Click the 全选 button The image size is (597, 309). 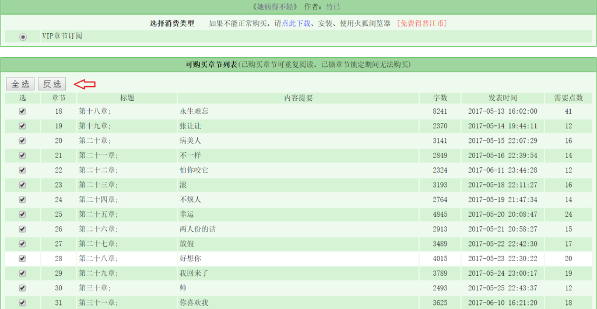(x=20, y=84)
